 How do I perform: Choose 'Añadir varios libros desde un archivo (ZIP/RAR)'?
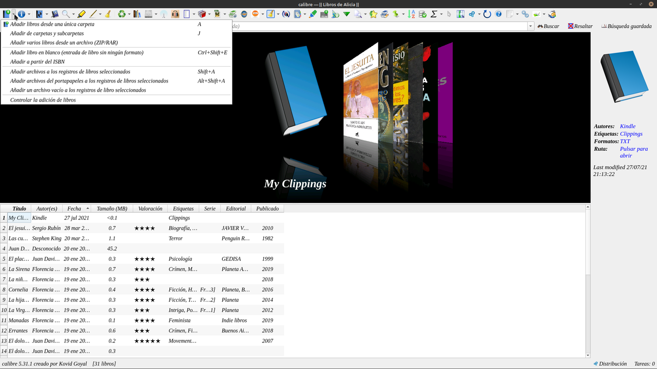pyautogui.click(x=117, y=43)
